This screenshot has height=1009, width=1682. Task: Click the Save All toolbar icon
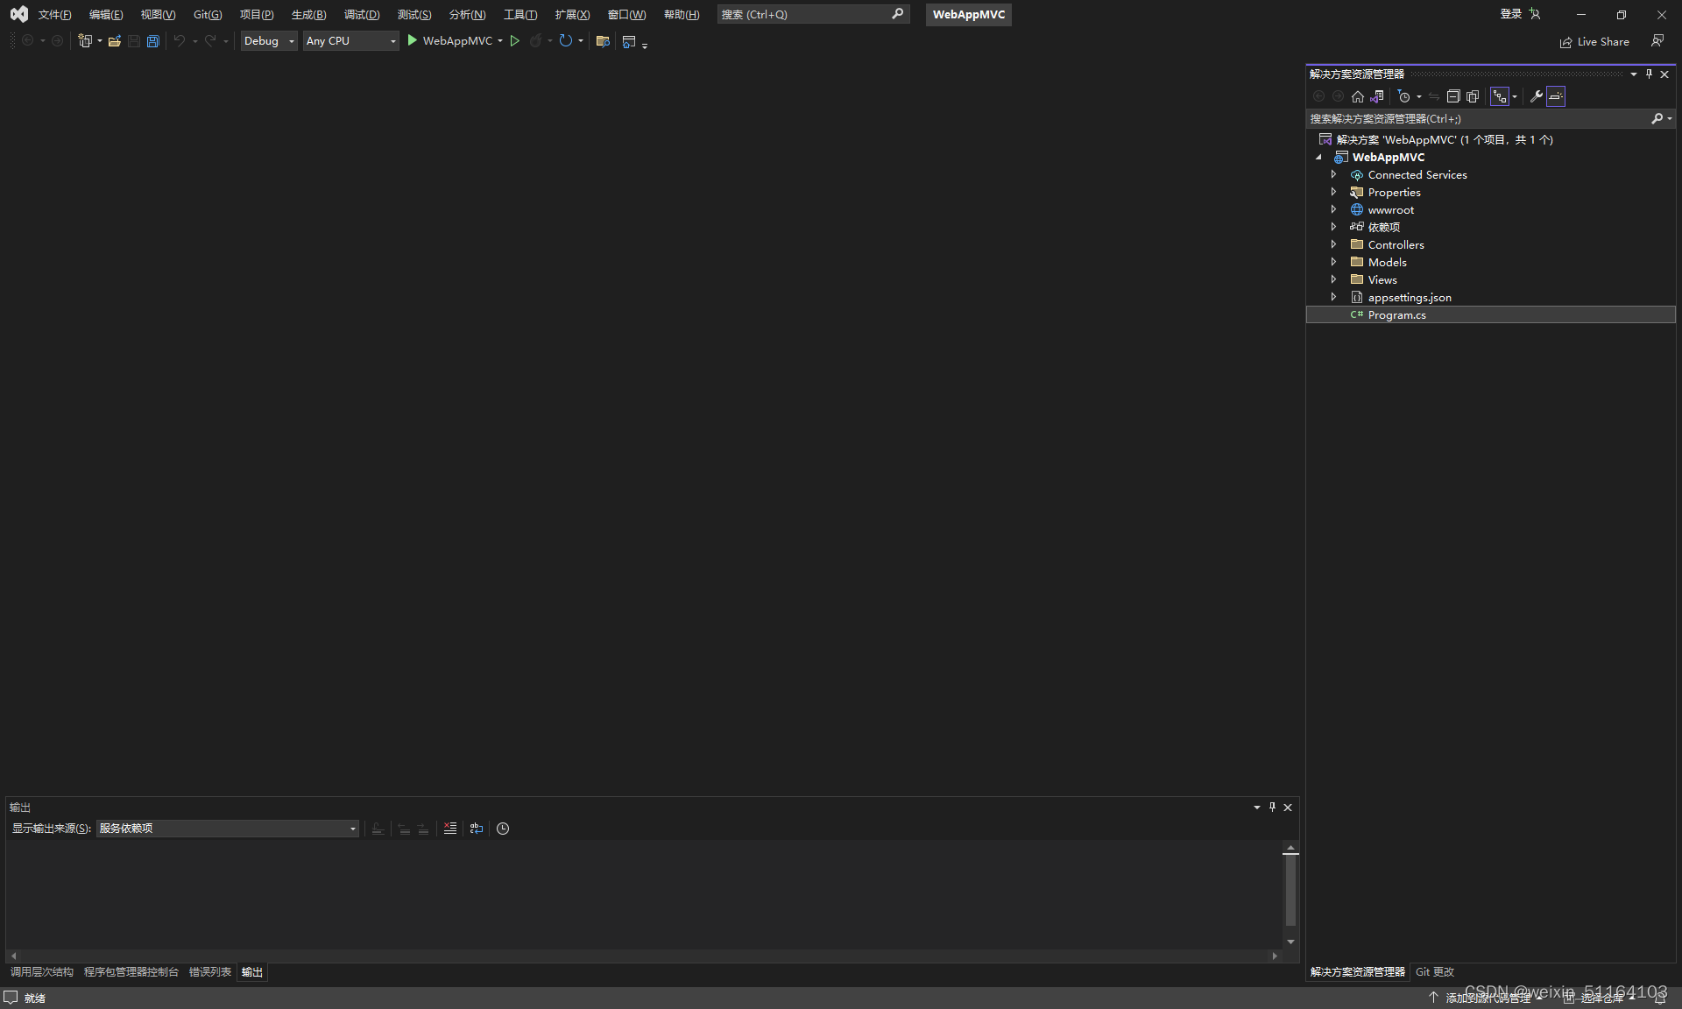[x=153, y=41]
